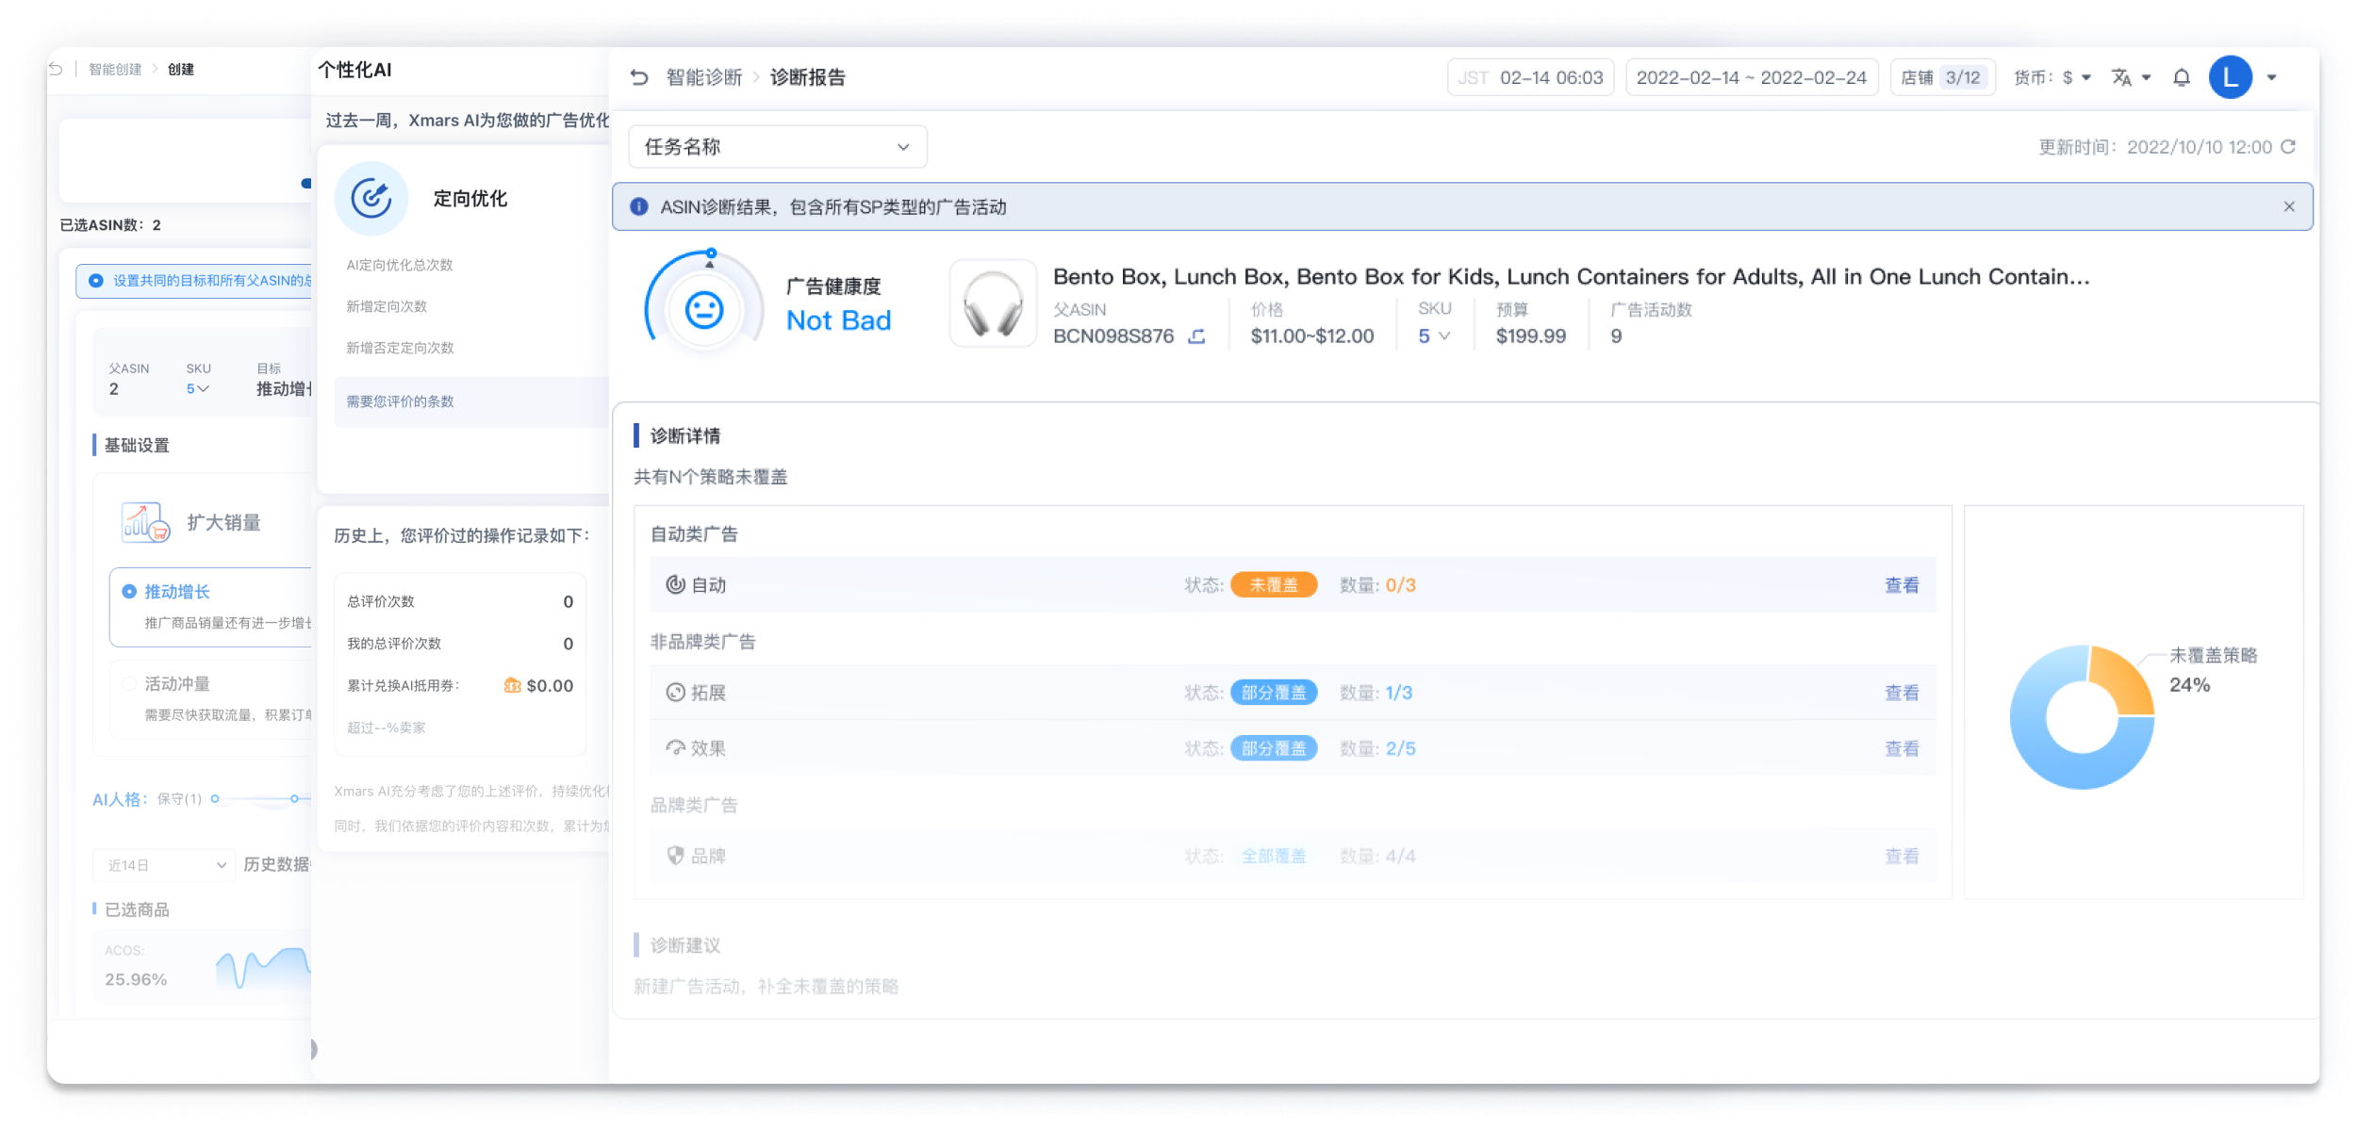
Task: Expand the 货币 currency dropdown
Action: pyautogui.click(x=2086, y=77)
